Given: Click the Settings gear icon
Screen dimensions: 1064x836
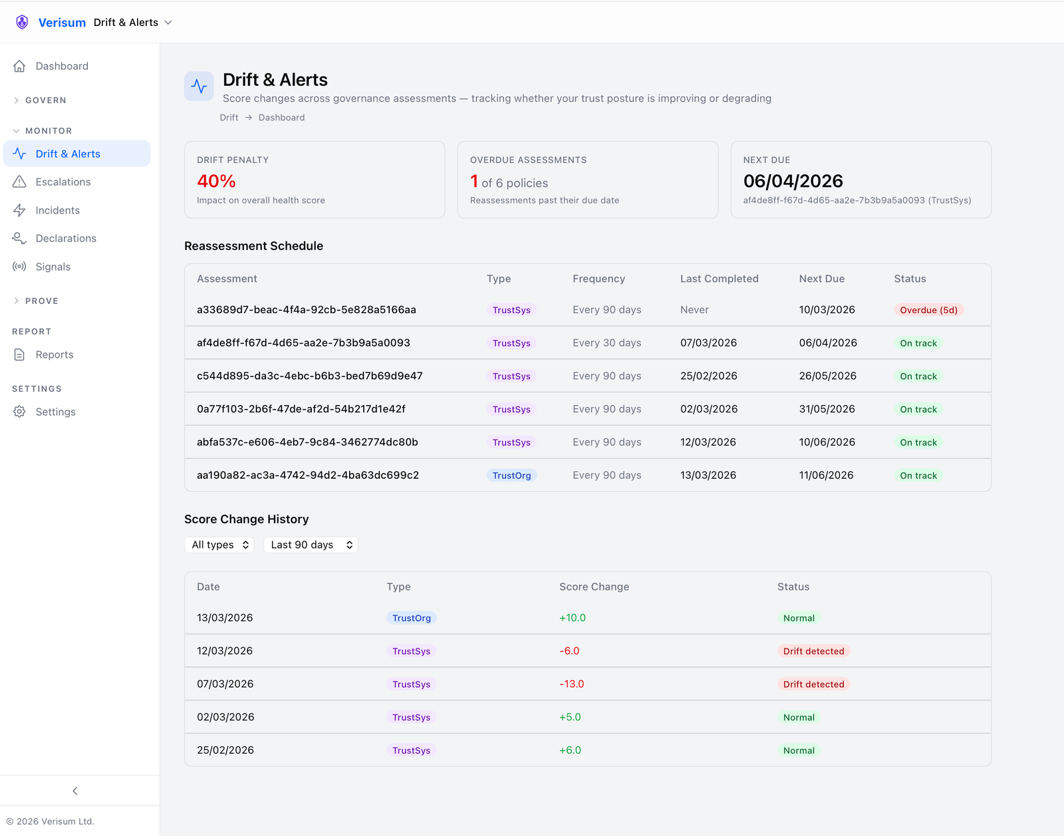Looking at the screenshot, I should pyautogui.click(x=19, y=411).
